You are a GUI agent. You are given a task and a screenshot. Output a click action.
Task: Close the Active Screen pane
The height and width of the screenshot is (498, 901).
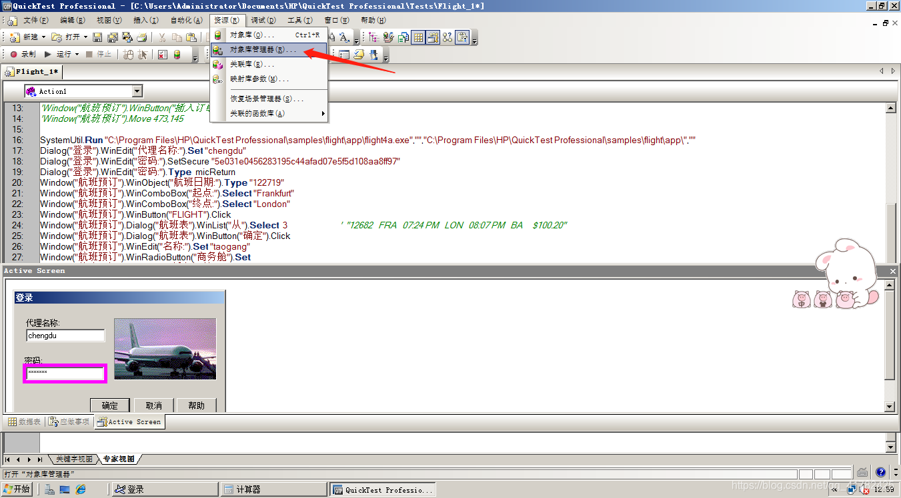click(893, 271)
